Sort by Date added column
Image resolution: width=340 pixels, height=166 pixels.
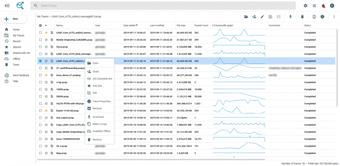point(131,25)
